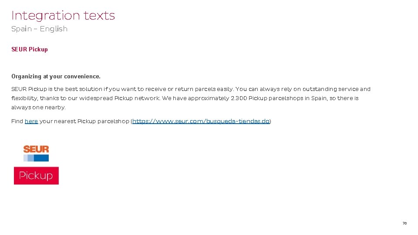Click the bold "Organizing at your convenience." heading

tap(56, 77)
